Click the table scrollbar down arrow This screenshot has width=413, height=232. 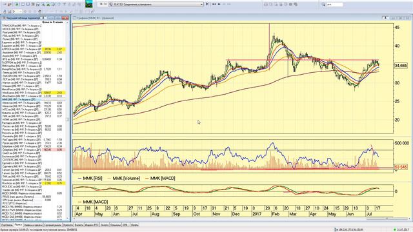67,218
